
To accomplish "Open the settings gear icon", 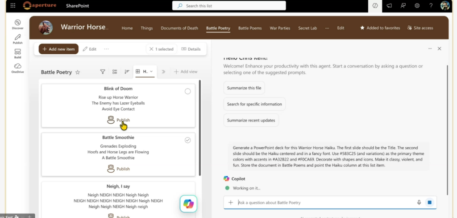I will (417, 5).
